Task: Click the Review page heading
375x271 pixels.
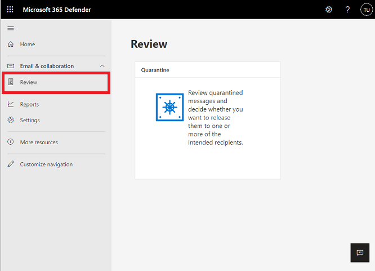Action: click(149, 44)
